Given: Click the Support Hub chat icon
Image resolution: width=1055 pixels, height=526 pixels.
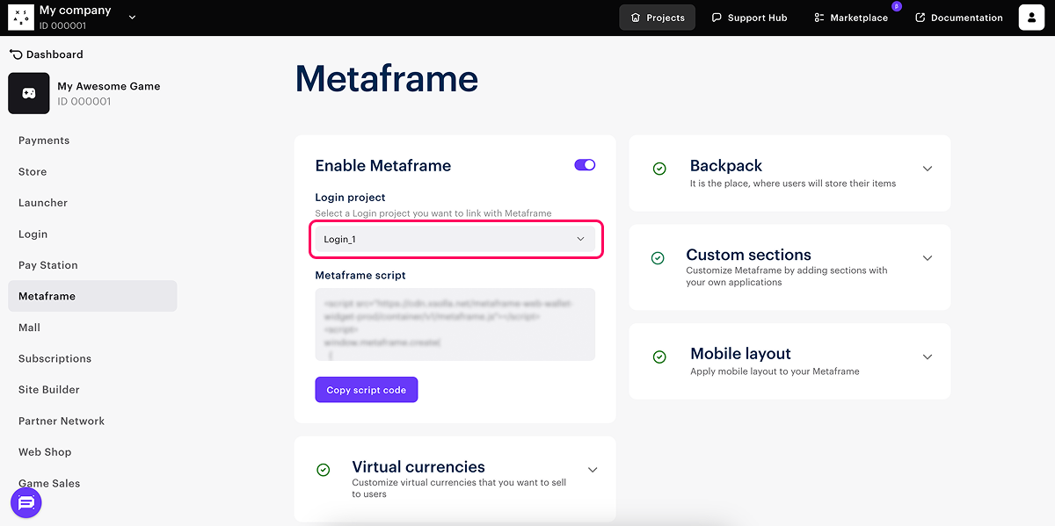Looking at the screenshot, I should pyautogui.click(x=717, y=18).
